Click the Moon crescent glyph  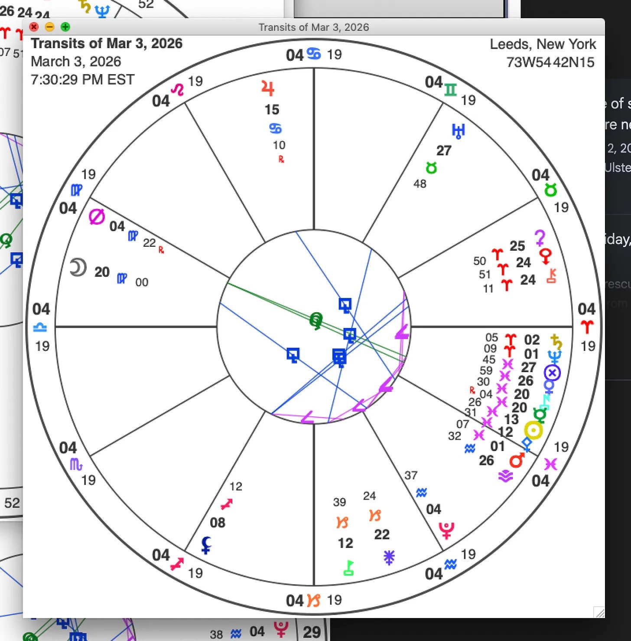[78, 267]
